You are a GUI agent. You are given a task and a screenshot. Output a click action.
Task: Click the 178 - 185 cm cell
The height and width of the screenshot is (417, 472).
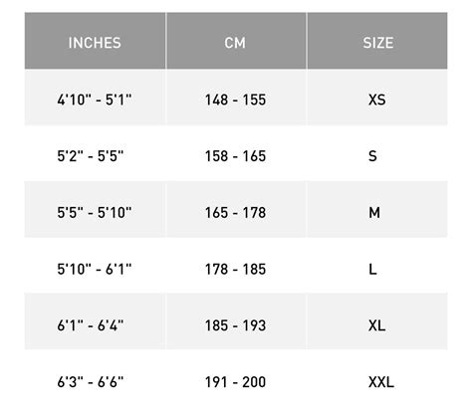236,266
